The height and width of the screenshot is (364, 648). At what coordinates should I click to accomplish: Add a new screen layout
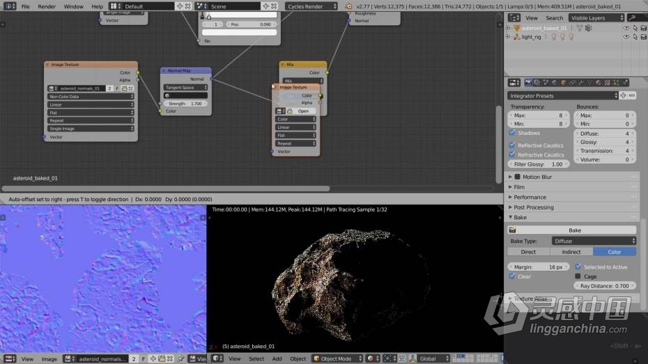point(179,6)
